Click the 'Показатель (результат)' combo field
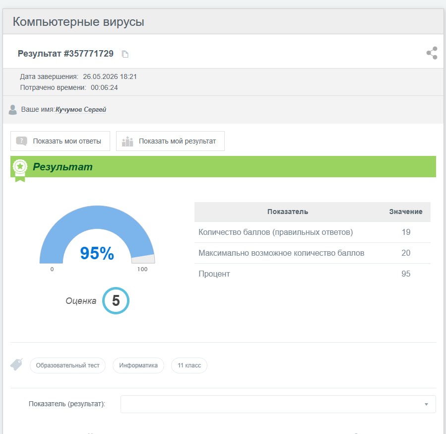 pyautogui.click(x=278, y=404)
